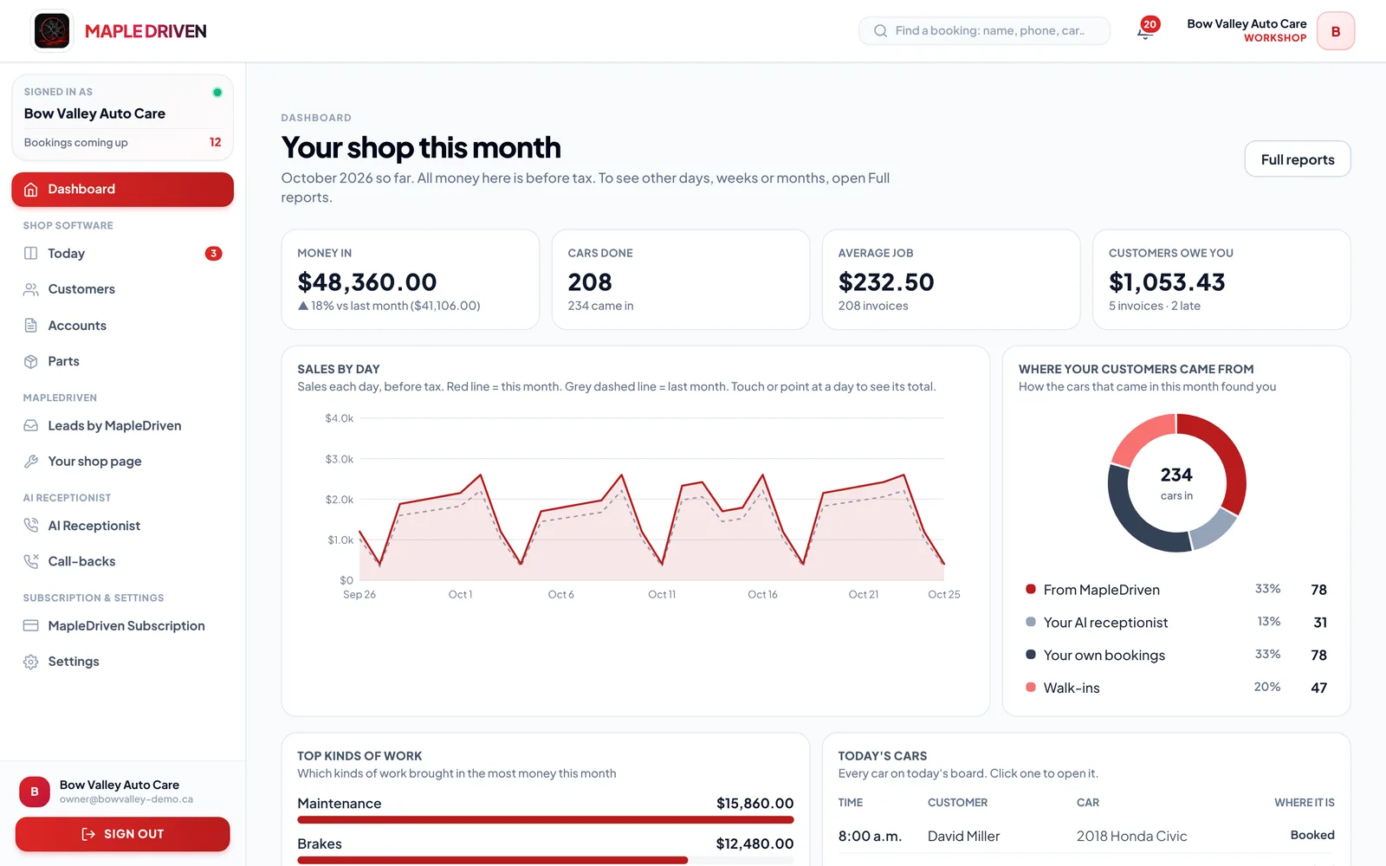Screen dimensions: 1386x866
Task: Open the B profile avatar in header
Action: click(1336, 31)
